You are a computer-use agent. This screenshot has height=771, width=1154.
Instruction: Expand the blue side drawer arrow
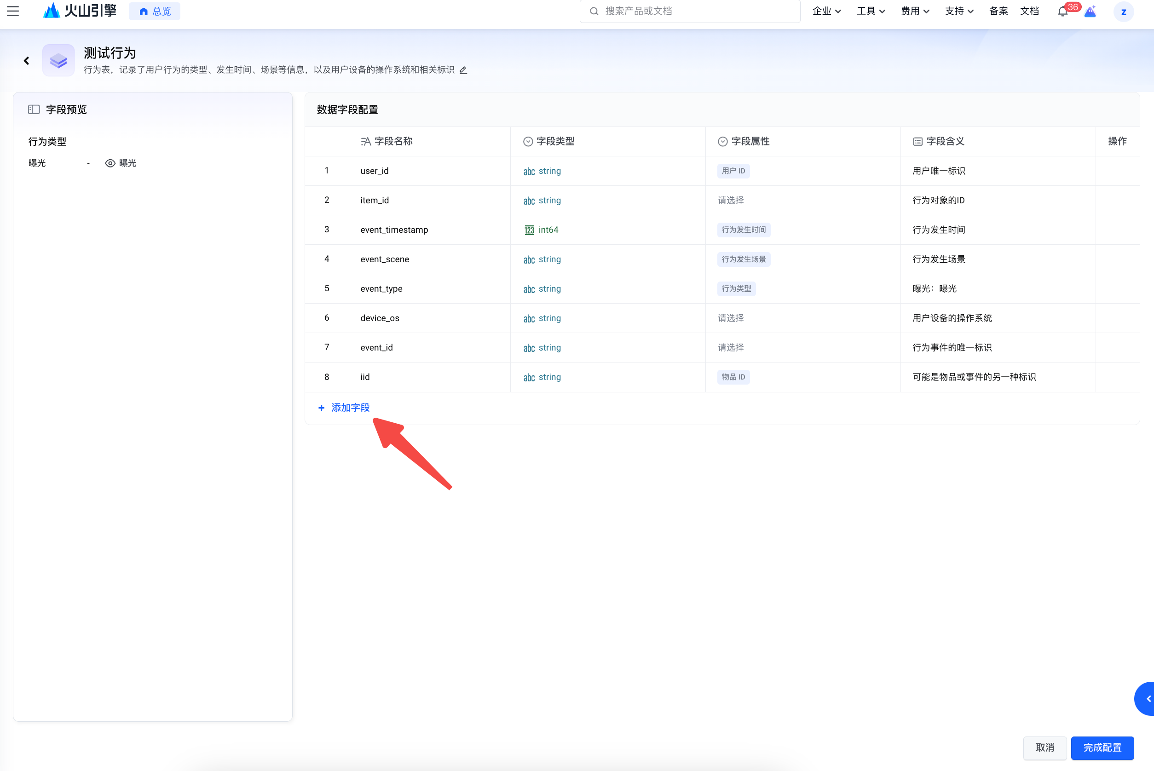pyautogui.click(x=1147, y=699)
